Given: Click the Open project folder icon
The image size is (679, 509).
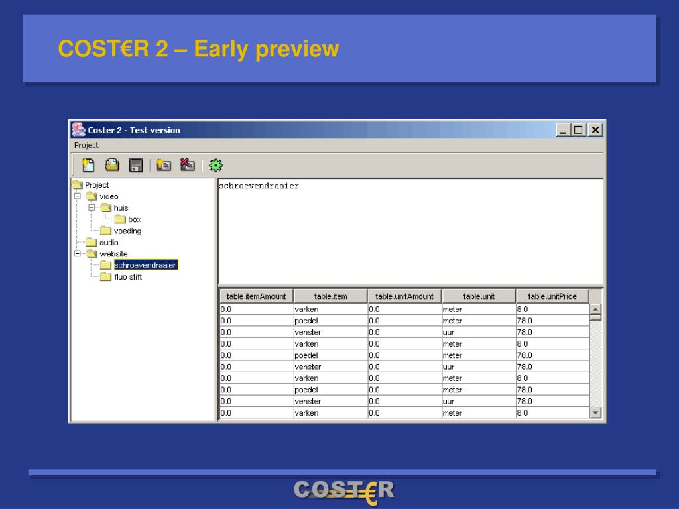Looking at the screenshot, I should pos(112,165).
